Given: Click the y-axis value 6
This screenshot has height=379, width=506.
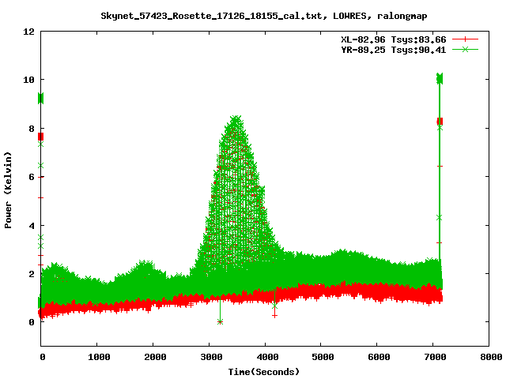Looking at the screenshot, I should 32,177.
